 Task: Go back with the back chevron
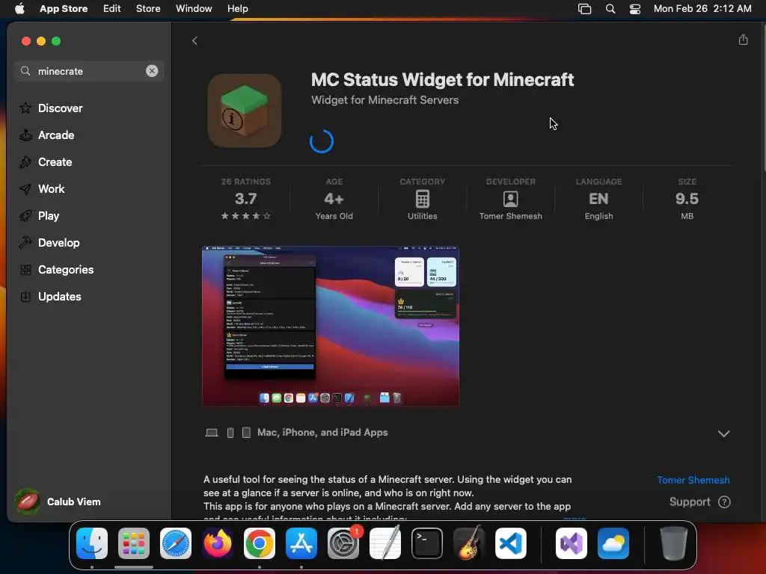tap(194, 40)
